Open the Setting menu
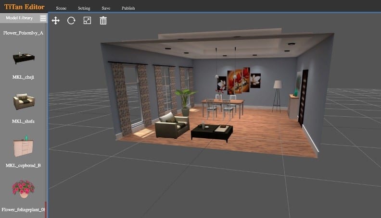This screenshot has width=381, height=218. pos(84,8)
